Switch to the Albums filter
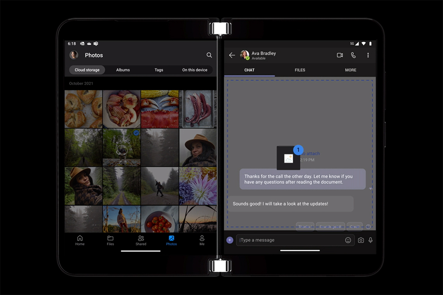Viewport: 443px width, 295px height. coord(123,70)
